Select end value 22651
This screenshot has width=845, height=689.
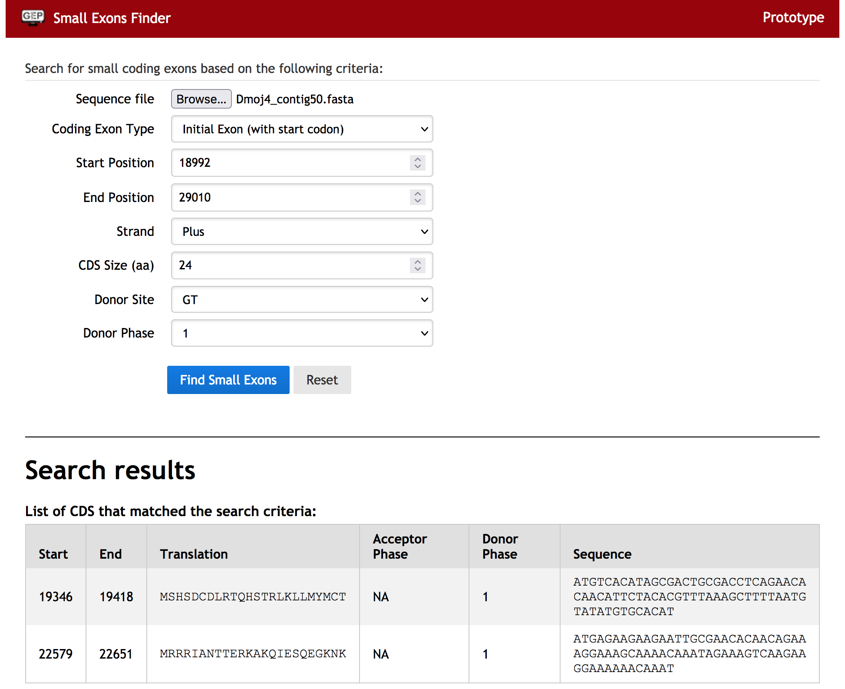tap(116, 654)
